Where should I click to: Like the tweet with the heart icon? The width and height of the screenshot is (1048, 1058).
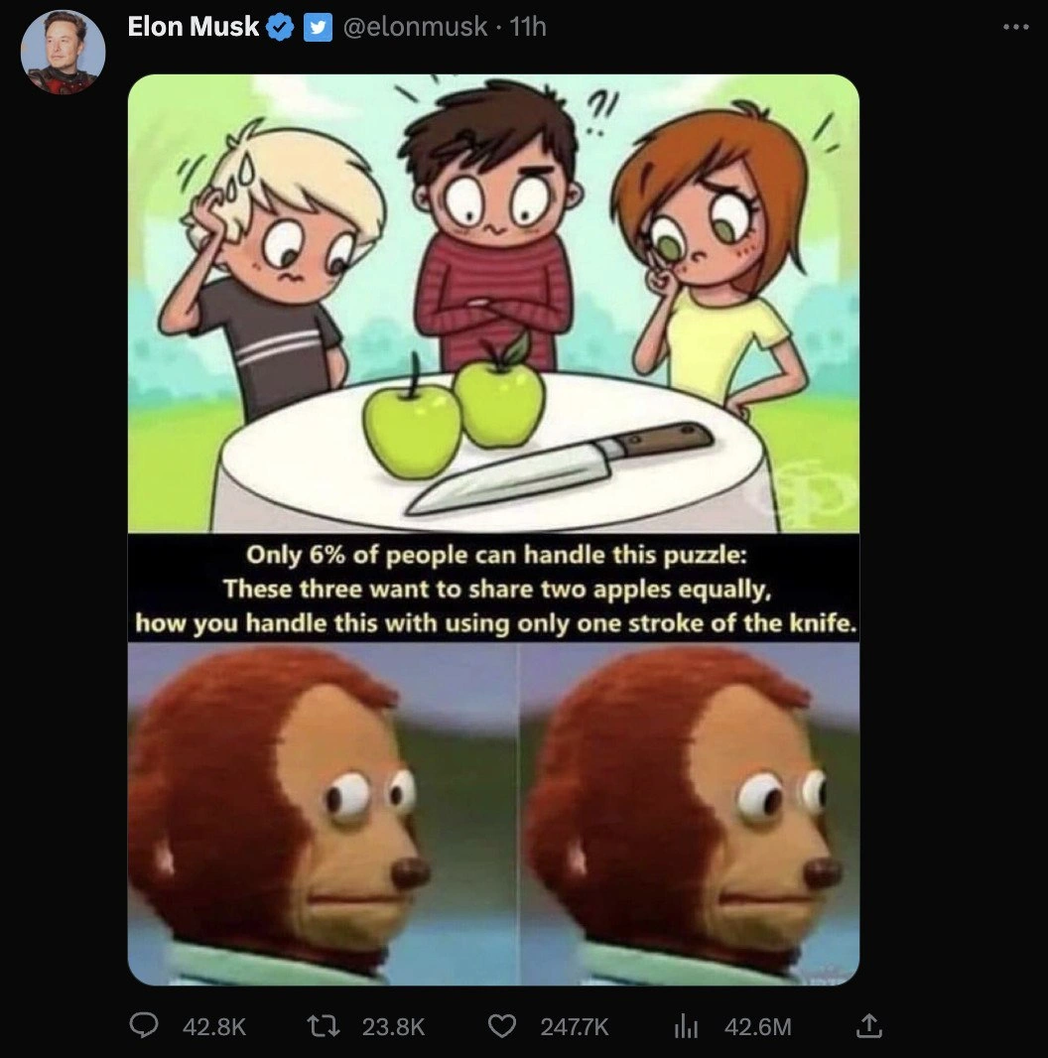501,1025
